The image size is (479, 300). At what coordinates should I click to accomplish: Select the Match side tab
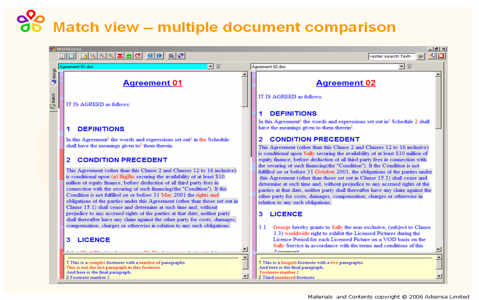click(x=54, y=100)
